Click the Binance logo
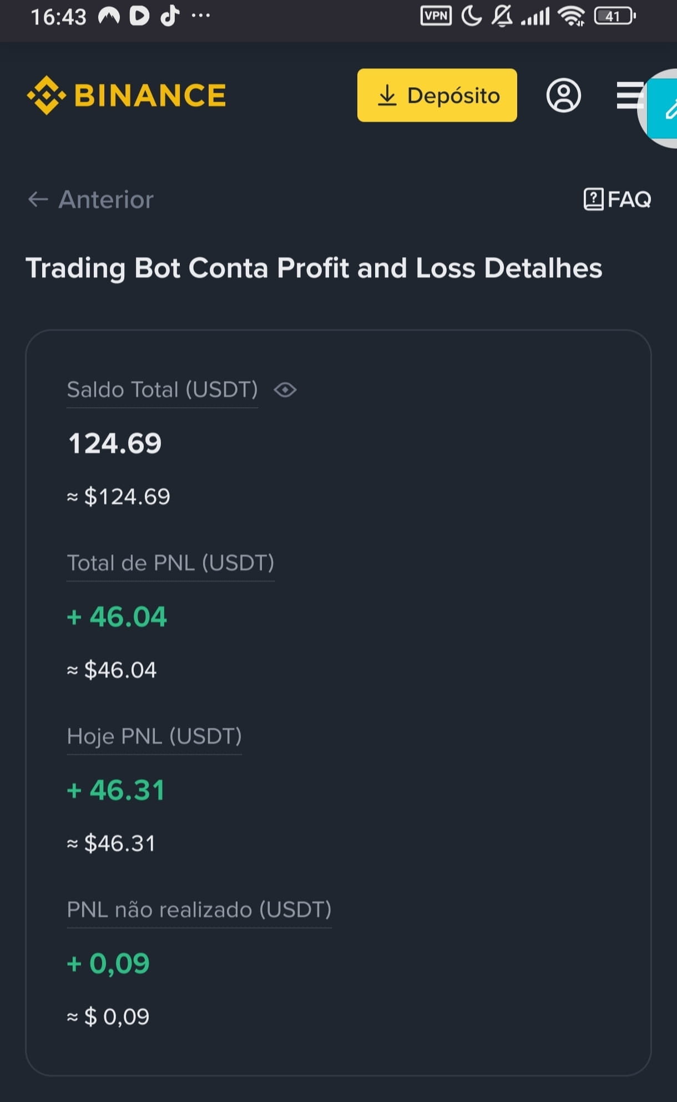Image resolution: width=677 pixels, height=1102 pixels. click(x=127, y=95)
